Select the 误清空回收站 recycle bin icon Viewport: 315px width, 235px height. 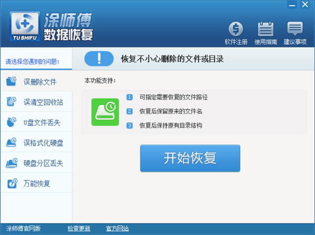12,102
